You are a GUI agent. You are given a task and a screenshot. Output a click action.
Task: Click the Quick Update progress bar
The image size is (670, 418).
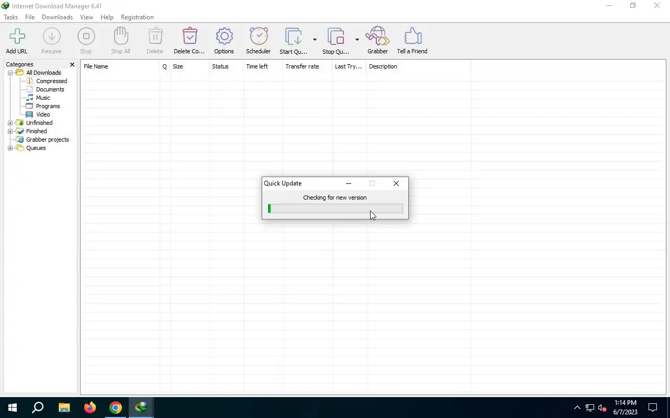click(336, 208)
